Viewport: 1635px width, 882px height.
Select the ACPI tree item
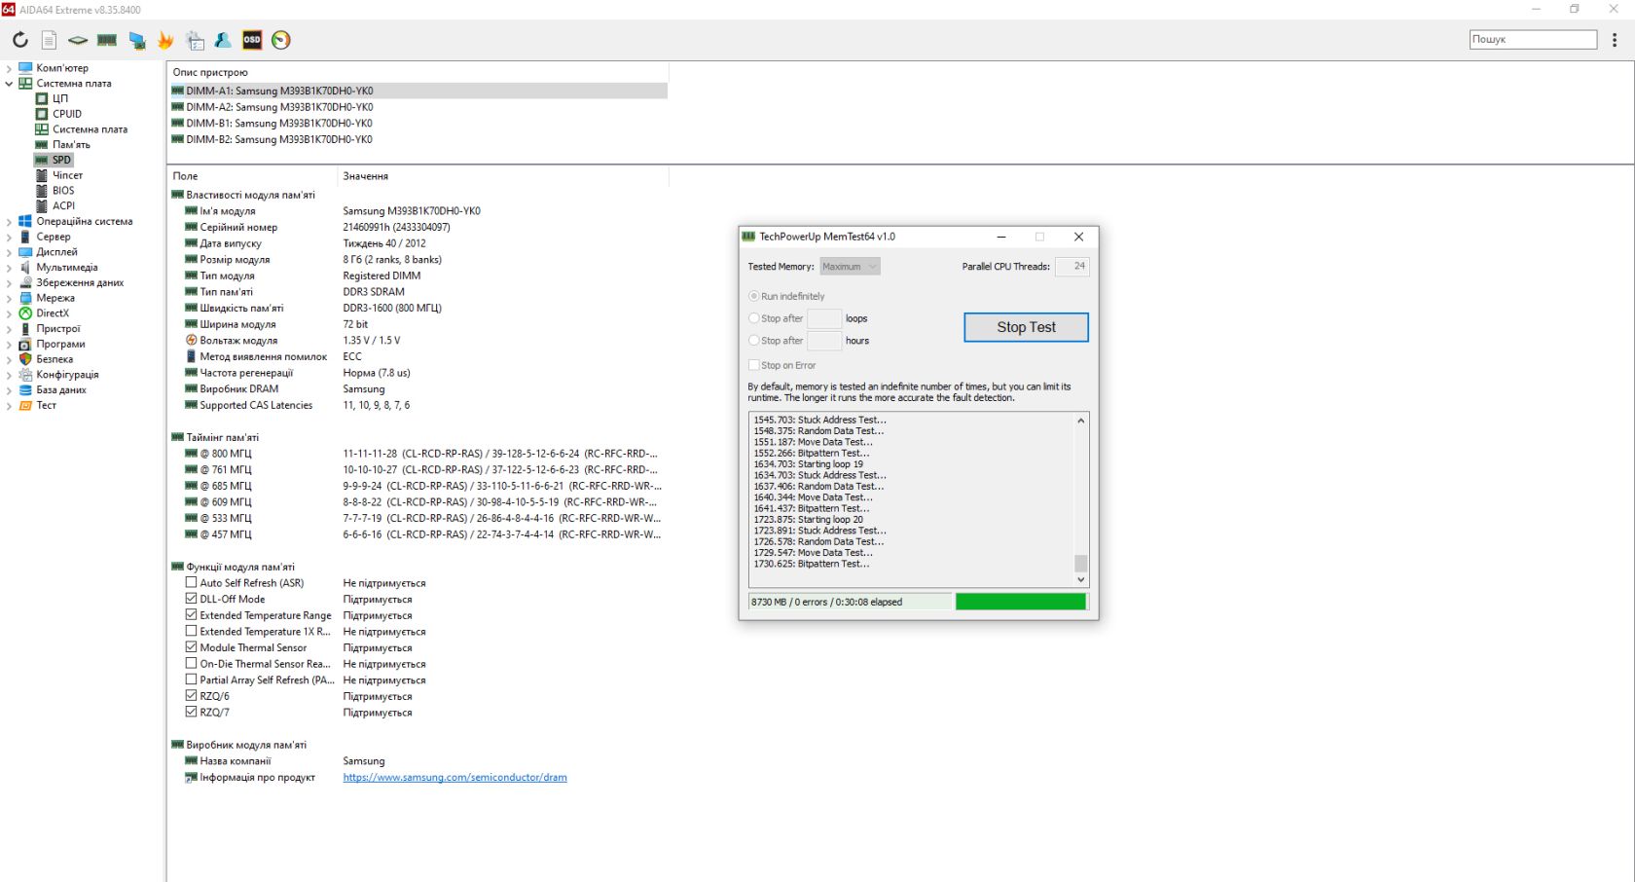coord(63,205)
